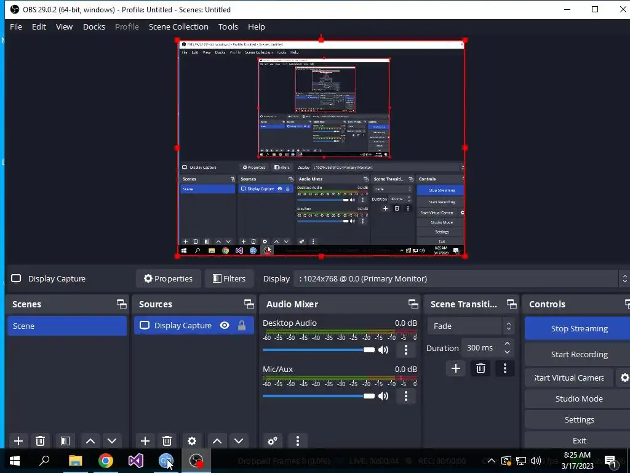
Task: Open source Properties button above docks
Action: (169, 279)
